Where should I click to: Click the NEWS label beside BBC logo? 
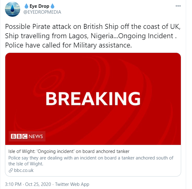pos(36,136)
